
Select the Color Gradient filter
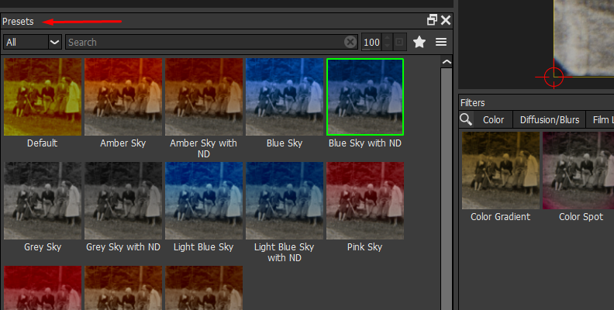[500, 170]
